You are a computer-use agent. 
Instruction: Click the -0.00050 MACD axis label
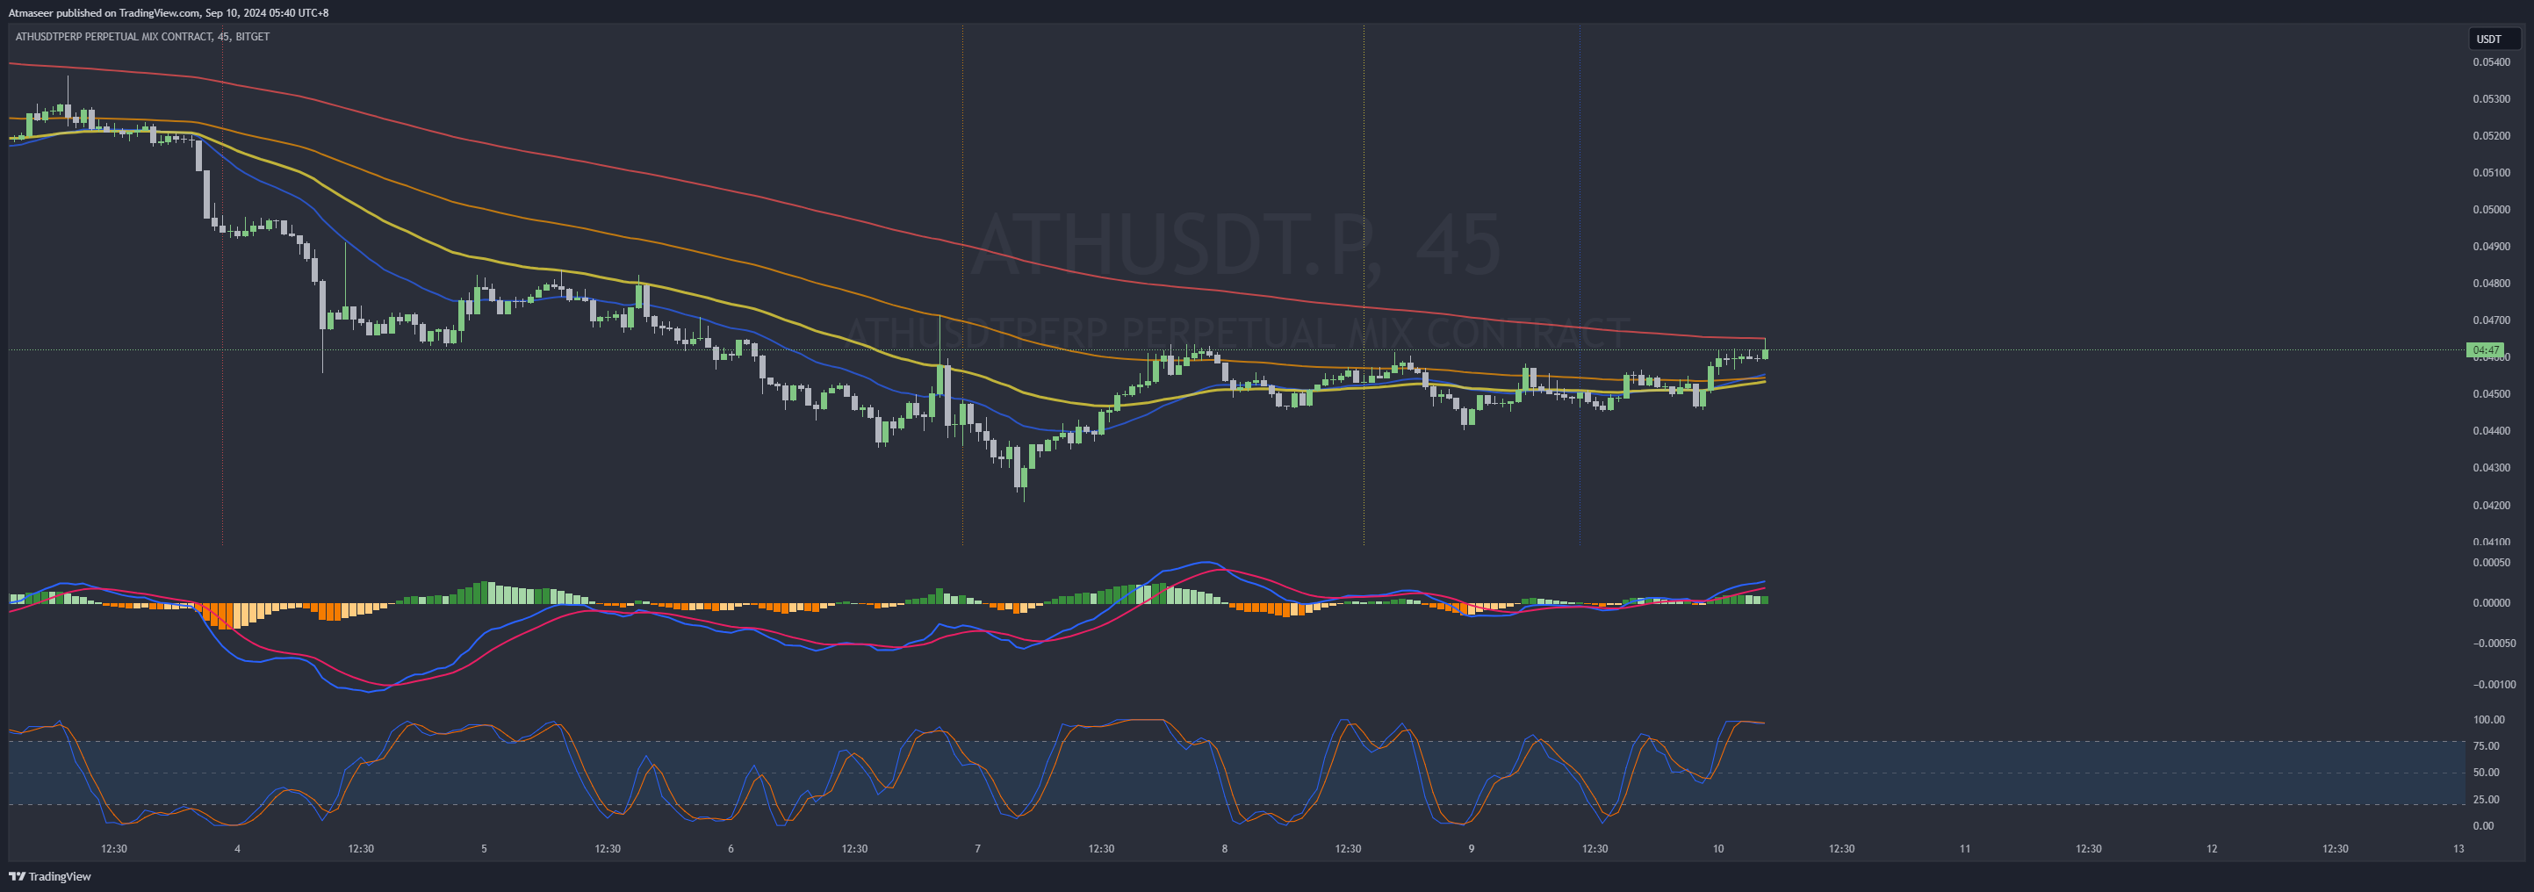click(x=2494, y=644)
